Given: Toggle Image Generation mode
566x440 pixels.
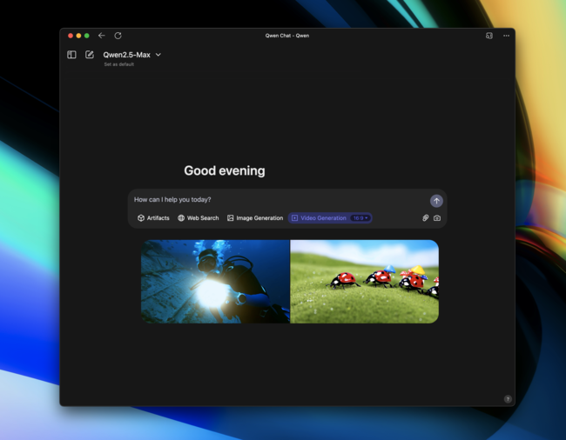Looking at the screenshot, I should click(255, 218).
